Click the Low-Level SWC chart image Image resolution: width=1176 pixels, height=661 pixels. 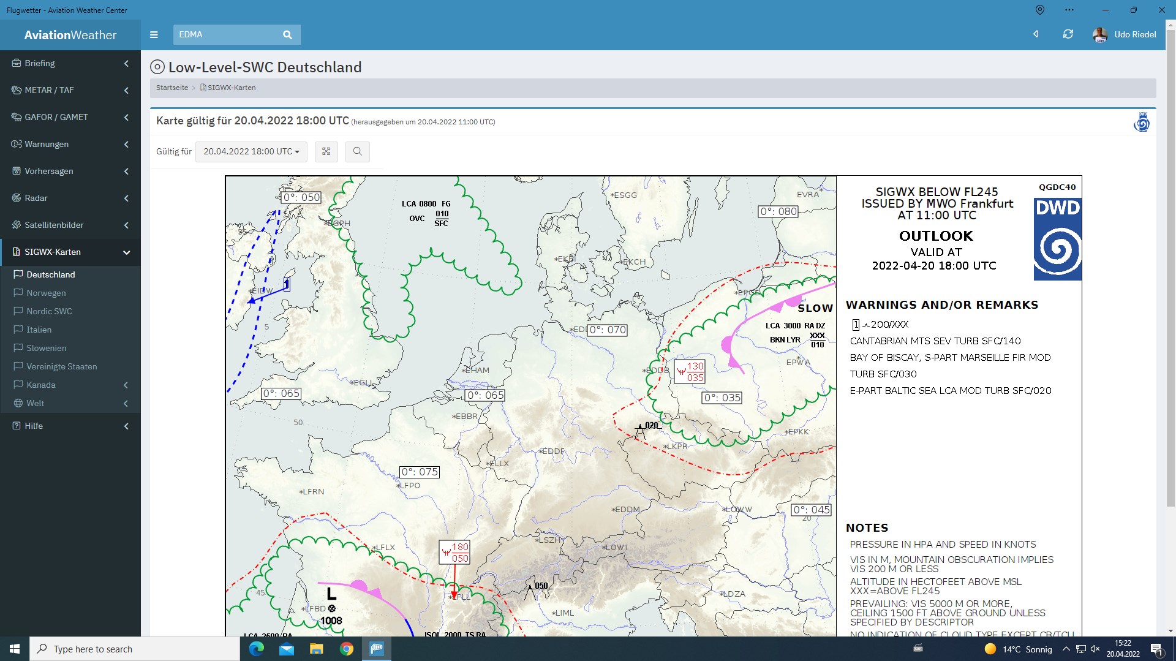click(x=653, y=406)
